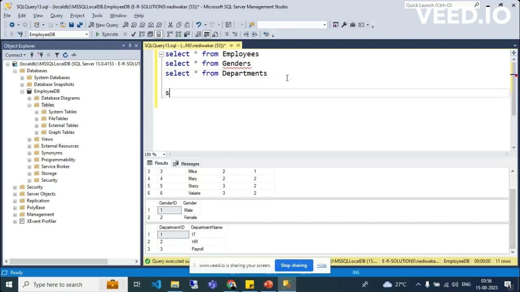This screenshot has width=520, height=292.
Task: Click Object Explorer refresh icon
Action: click(65, 55)
